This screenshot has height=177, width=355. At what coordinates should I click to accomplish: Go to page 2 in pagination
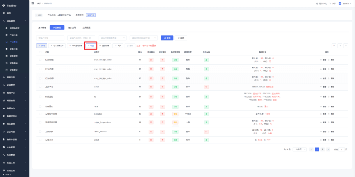pyautogui.click(x=323, y=149)
